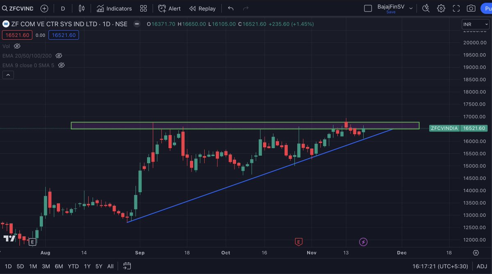Take a chart snapshot with camera icon
This screenshot has width=492, height=274.
pyautogui.click(x=471, y=8)
